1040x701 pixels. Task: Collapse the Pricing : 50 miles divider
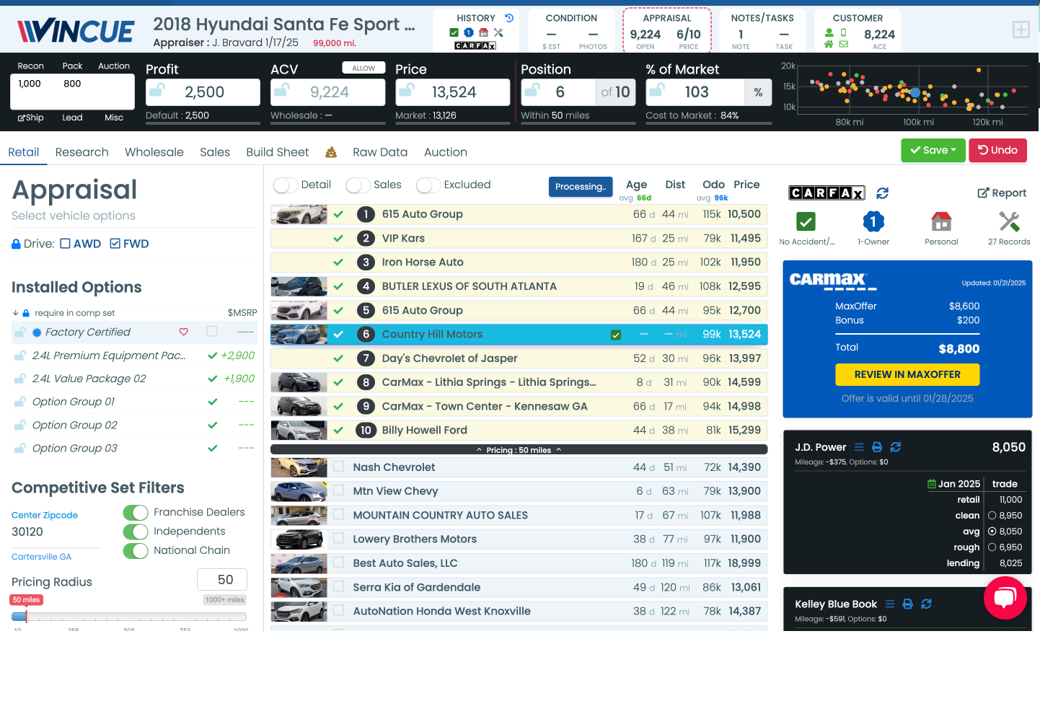[x=519, y=450]
